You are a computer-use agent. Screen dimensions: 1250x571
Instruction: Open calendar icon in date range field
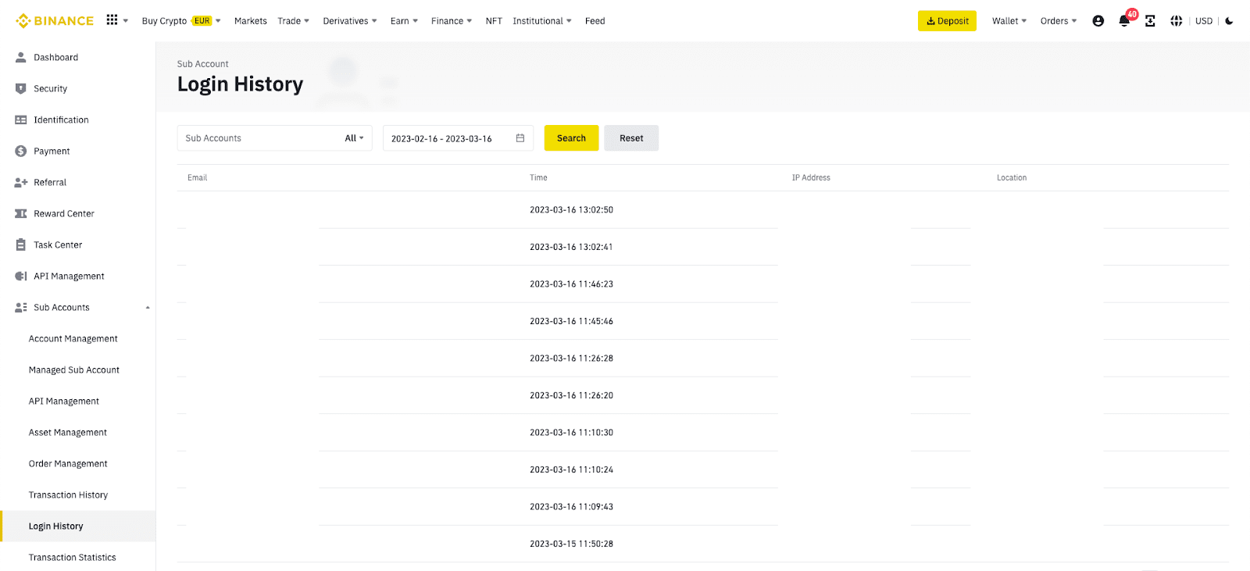[x=520, y=138]
